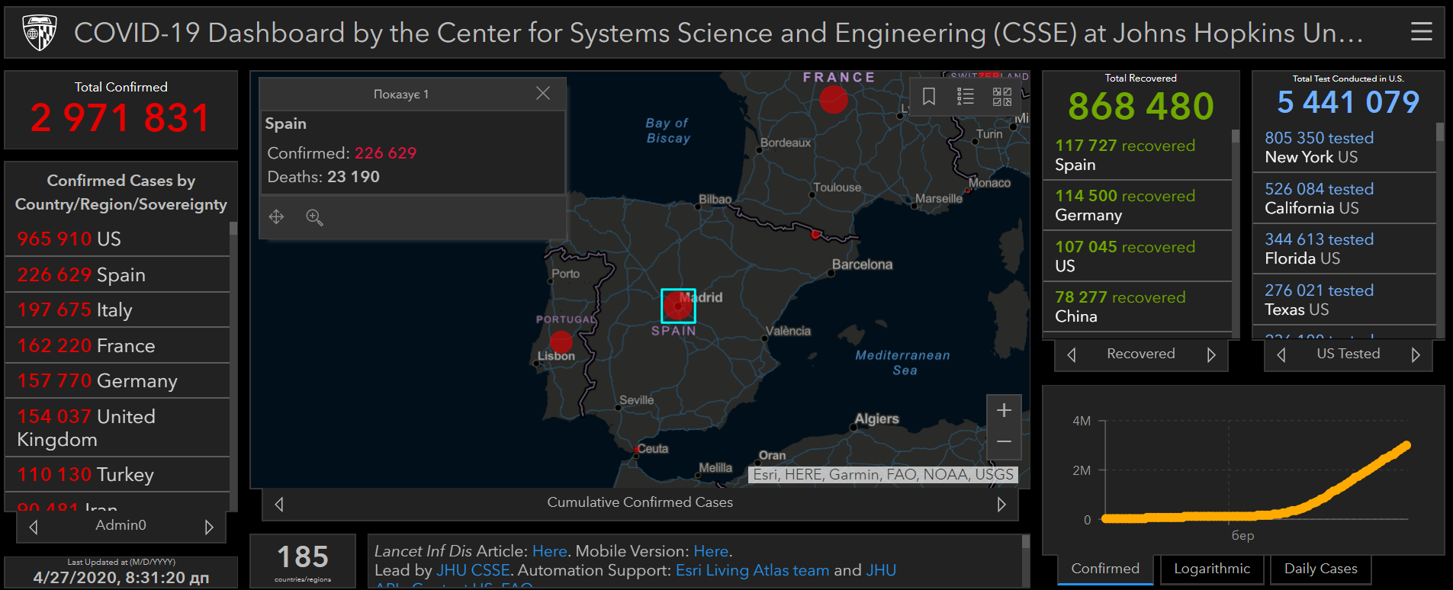This screenshot has height=590, width=1453.
Task: Select 110 130 Turkey in the country list
Action: tap(117, 474)
